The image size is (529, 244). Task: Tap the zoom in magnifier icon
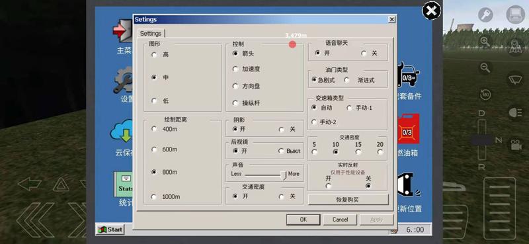point(485,42)
